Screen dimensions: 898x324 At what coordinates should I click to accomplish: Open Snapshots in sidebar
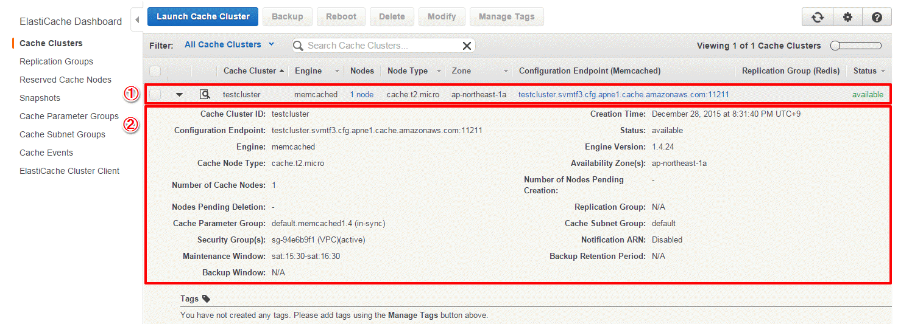(x=40, y=98)
